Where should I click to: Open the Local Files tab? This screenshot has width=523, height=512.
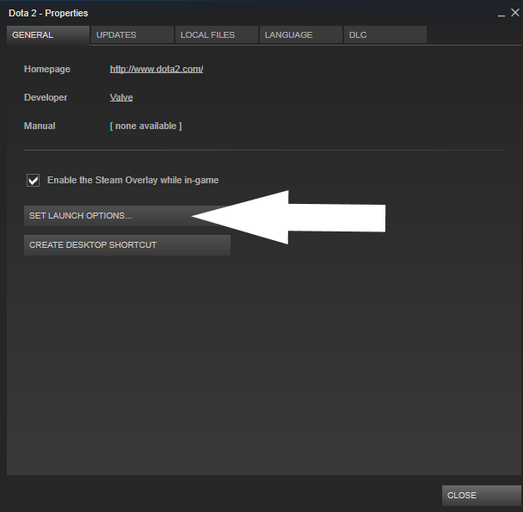coord(217,35)
